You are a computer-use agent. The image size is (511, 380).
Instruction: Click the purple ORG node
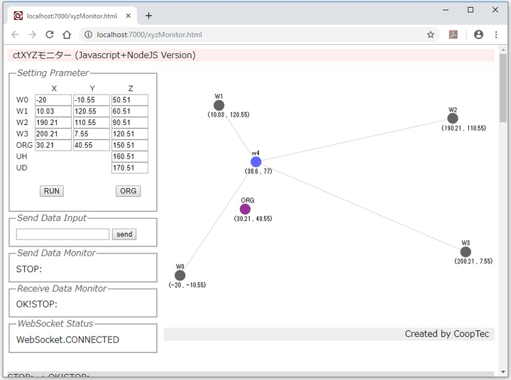pos(245,209)
